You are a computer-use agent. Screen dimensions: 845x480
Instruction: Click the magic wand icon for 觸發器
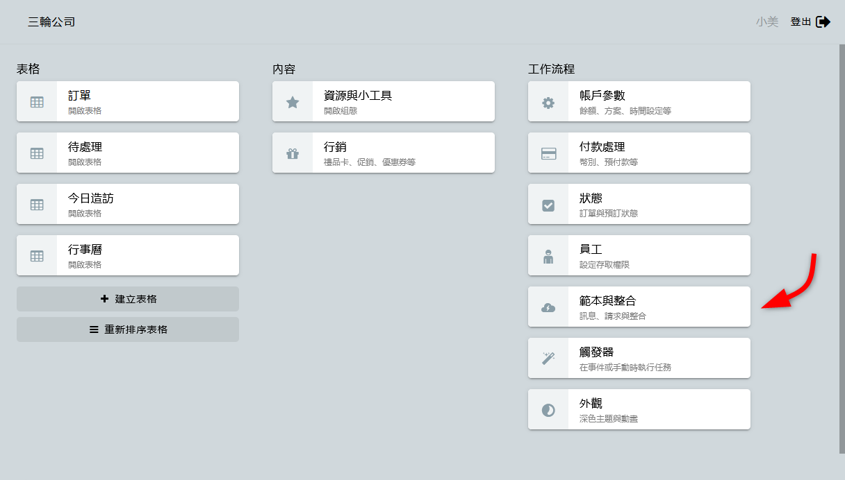coord(548,359)
